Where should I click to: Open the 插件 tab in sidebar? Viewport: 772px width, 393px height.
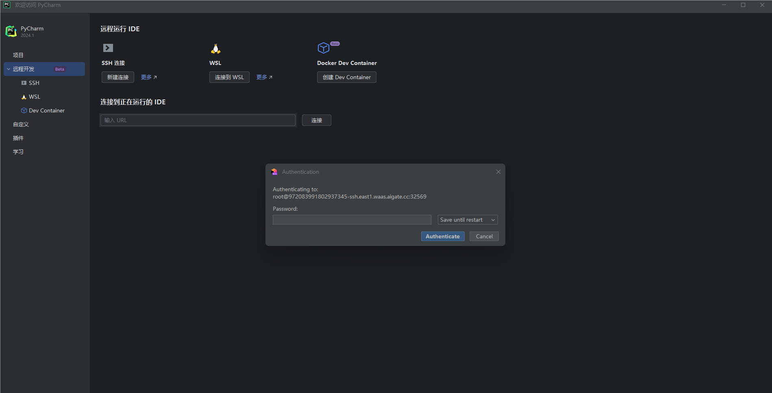18,138
